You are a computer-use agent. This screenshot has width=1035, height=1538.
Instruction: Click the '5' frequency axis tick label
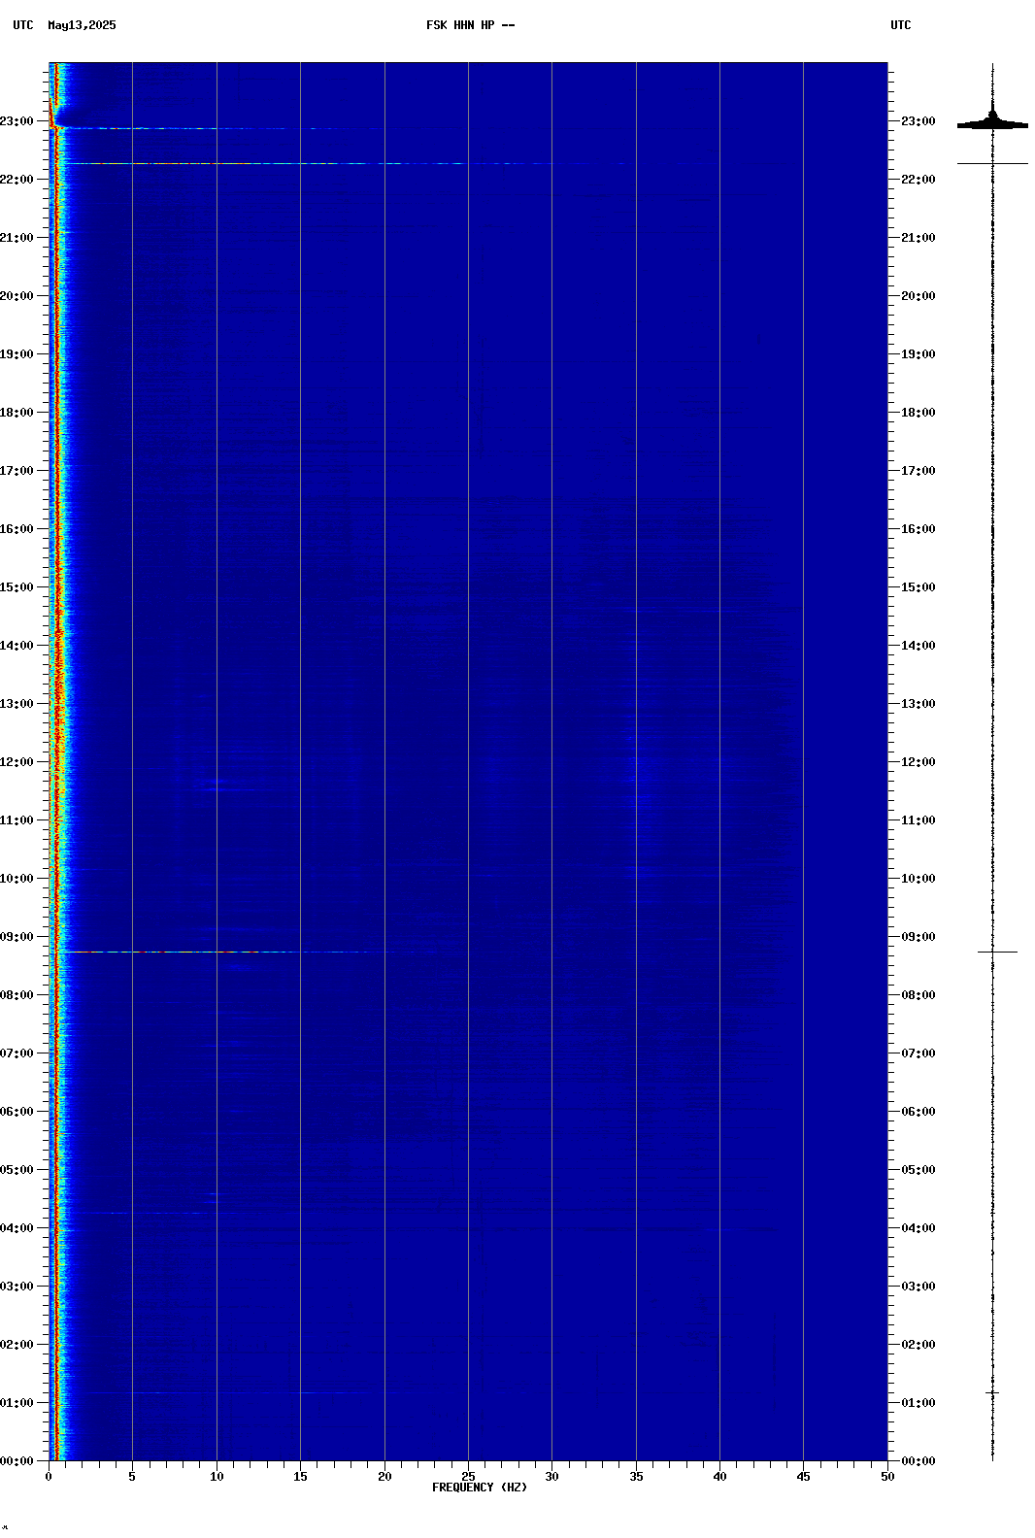coord(132,1477)
